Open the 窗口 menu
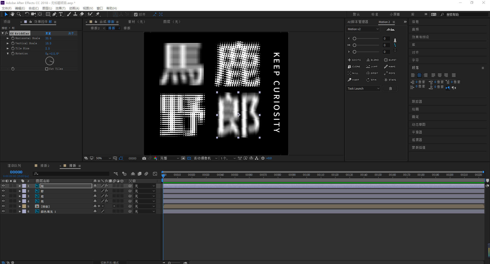Viewport: 490px width, 264px height. point(100,8)
